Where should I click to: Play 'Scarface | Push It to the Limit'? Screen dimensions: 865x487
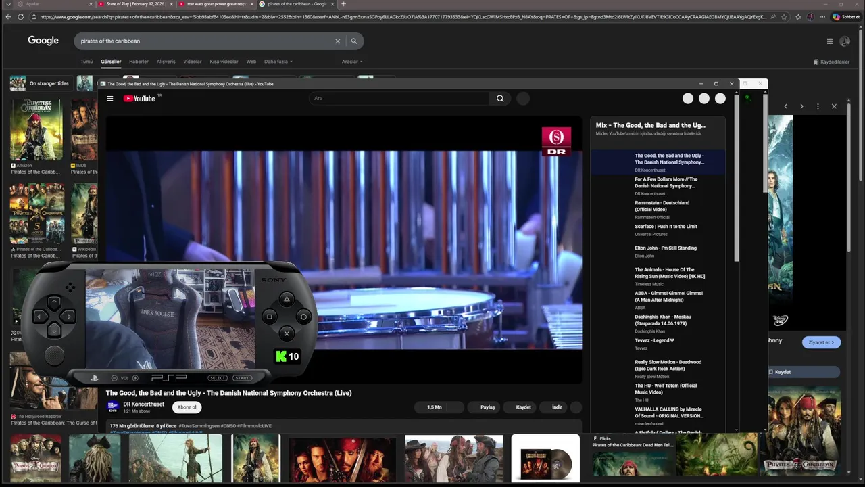click(x=657, y=231)
